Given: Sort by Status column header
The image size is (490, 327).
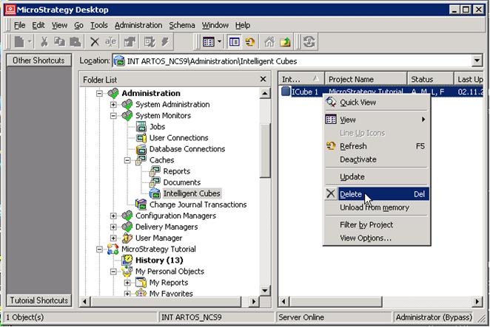Looking at the screenshot, I should point(430,79).
